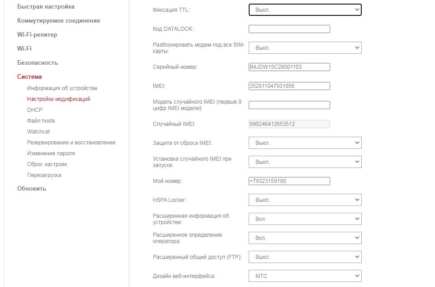Viewport: 435px width, 287px height.
Task: Click the Мой номер phone field
Action: pos(289,181)
